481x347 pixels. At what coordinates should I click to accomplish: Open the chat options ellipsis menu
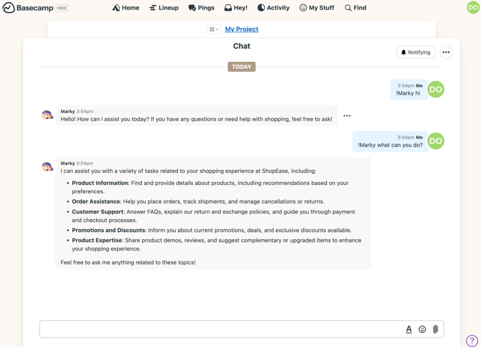(x=446, y=52)
